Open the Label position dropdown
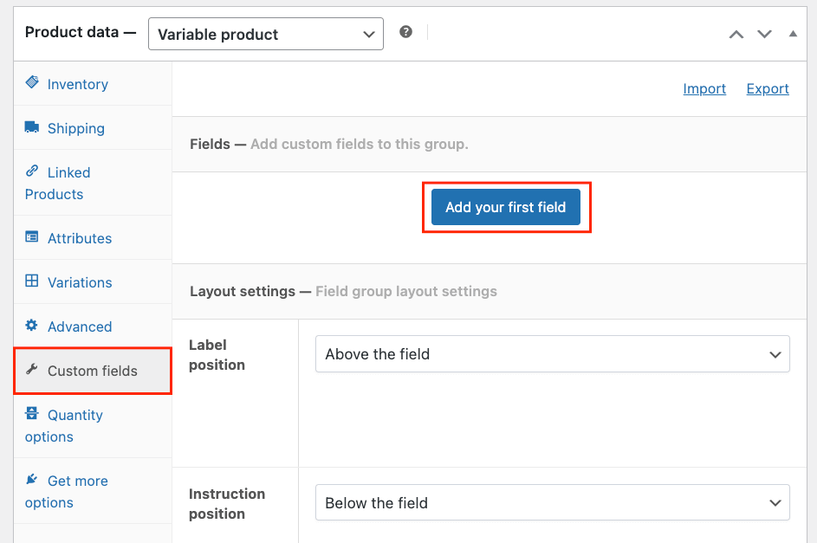 tap(552, 354)
